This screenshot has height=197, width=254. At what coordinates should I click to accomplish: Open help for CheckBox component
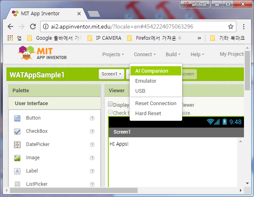coord(92,131)
